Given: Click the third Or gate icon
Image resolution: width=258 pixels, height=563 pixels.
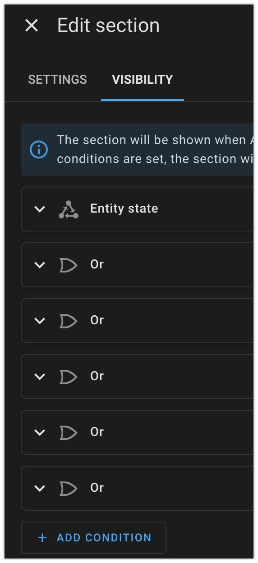Looking at the screenshot, I should coord(69,377).
